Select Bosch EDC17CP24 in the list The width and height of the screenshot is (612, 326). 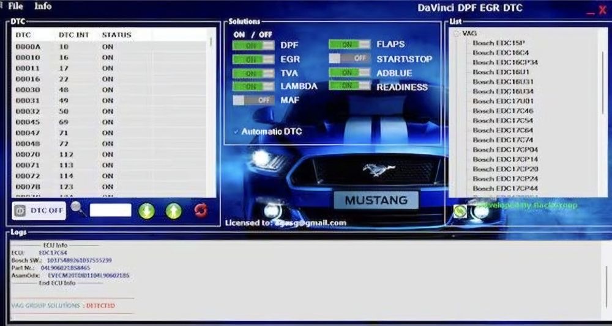click(505, 179)
